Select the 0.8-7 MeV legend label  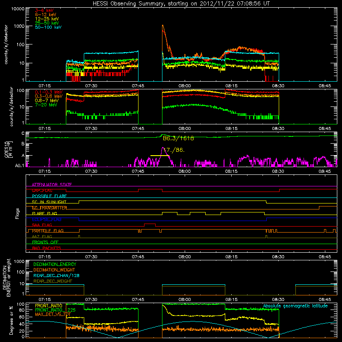click(x=47, y=100)
